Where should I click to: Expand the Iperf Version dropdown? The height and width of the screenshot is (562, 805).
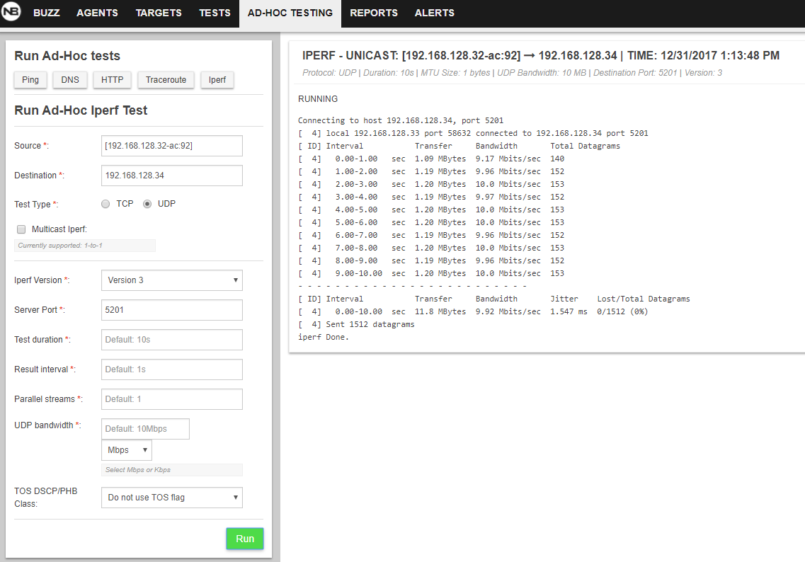[x=172, y=280]
